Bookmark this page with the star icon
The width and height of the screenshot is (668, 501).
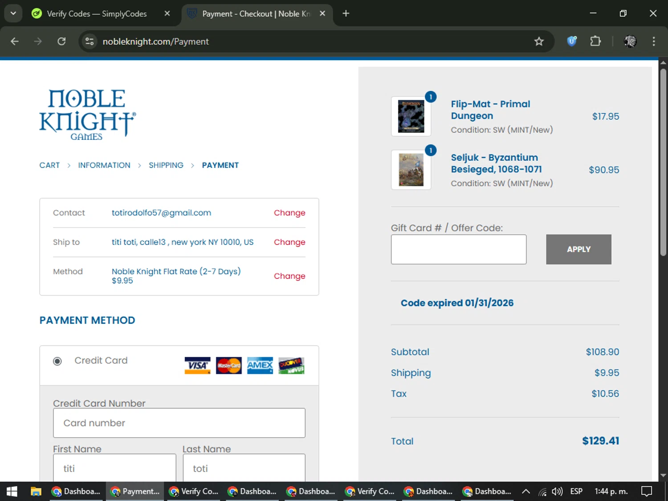tap(539, 41)
